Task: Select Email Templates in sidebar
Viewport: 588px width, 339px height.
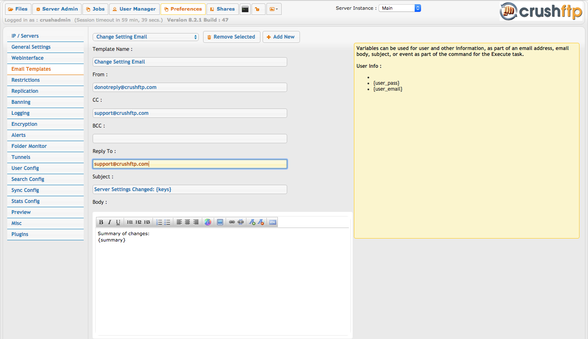Action: [45, 69]
